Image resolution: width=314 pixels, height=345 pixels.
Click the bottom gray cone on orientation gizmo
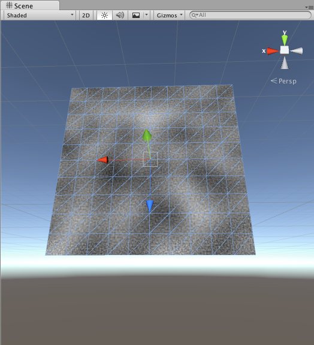pos(285,63)
